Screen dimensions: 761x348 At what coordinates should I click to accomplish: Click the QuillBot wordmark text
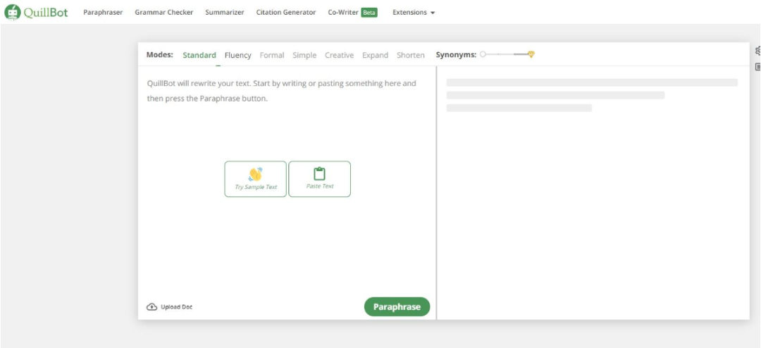(x=46, y=13)
